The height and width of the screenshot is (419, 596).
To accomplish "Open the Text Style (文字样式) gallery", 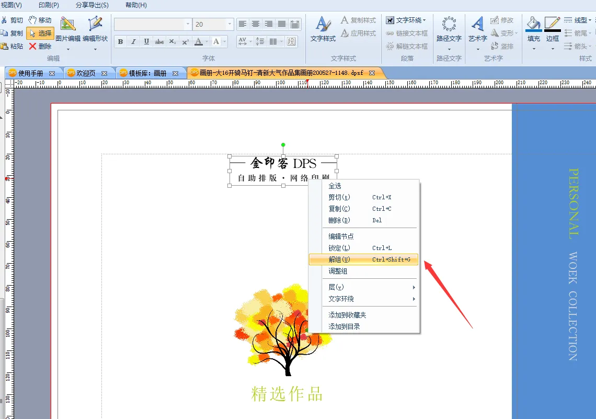I will 323,29.
